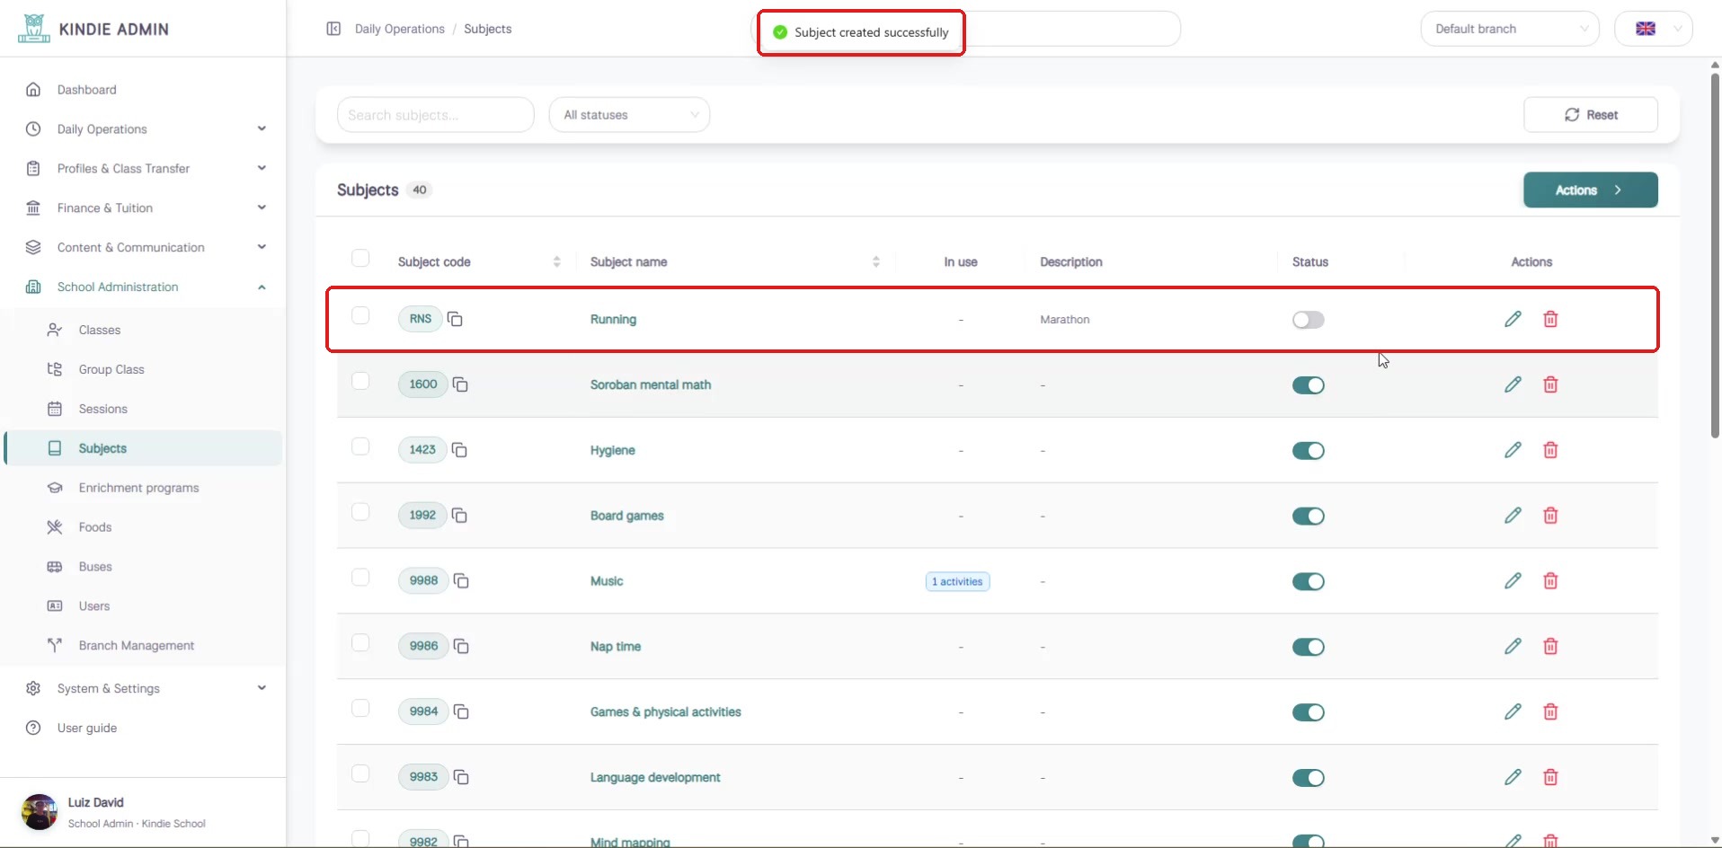Image resolution: width=1722 pixels, height=848 pixels.
Task: Open the language flag dropdown
Action: coord(1654,29)
